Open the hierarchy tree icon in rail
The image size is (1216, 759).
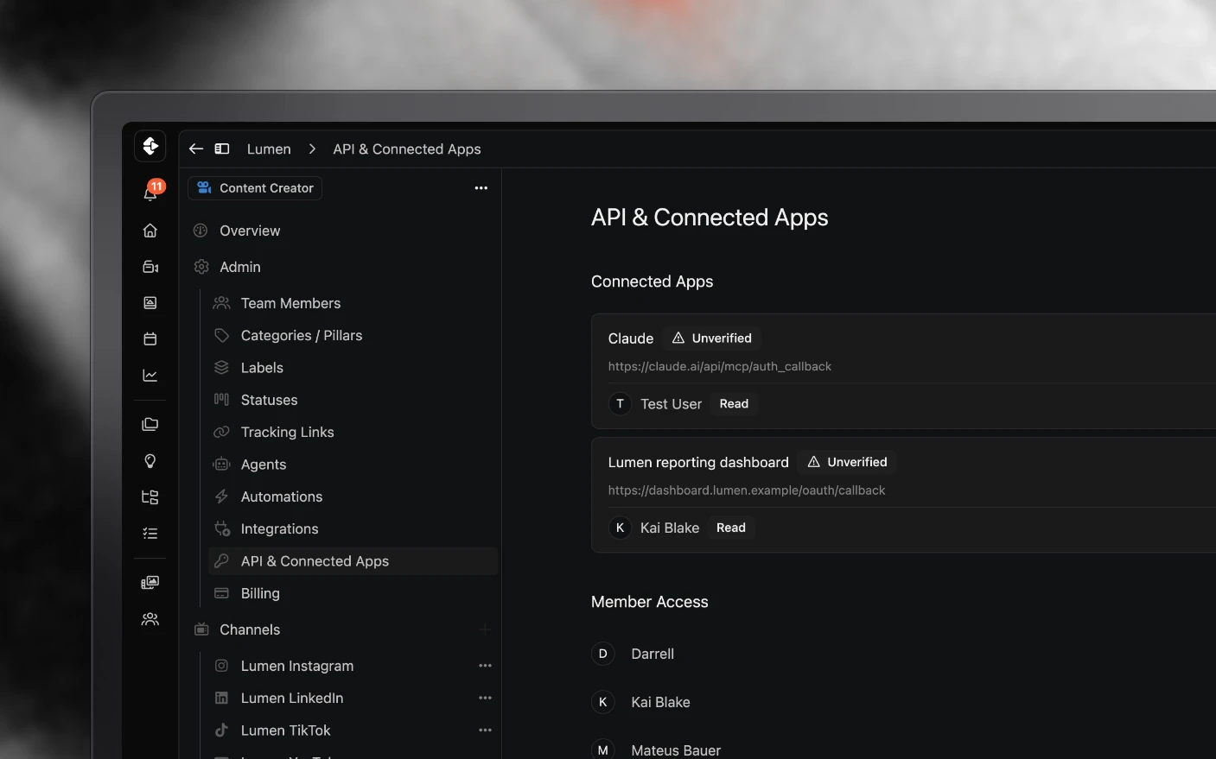coord(150,497)
